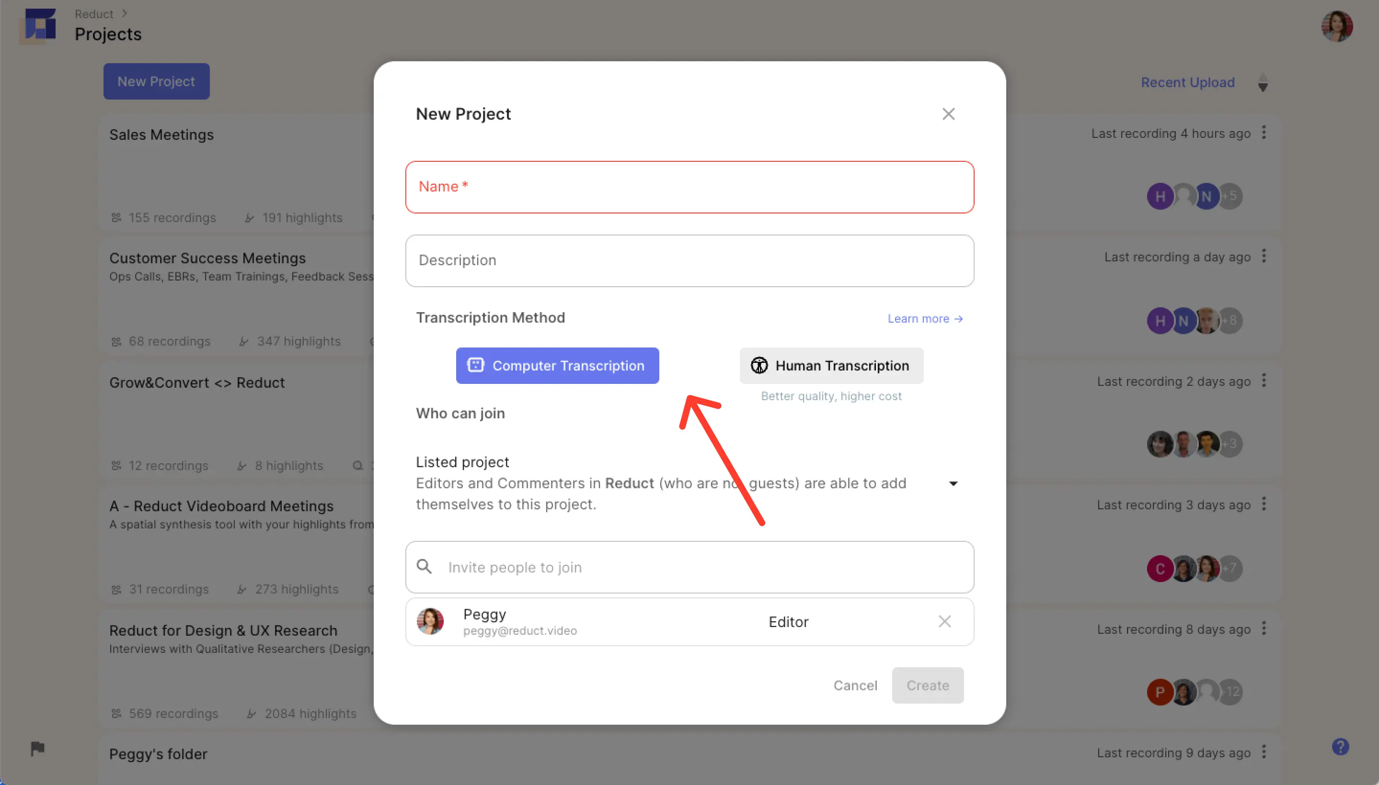
Task: Click Peggy's avatar in member list
Action: pos(430,622)
